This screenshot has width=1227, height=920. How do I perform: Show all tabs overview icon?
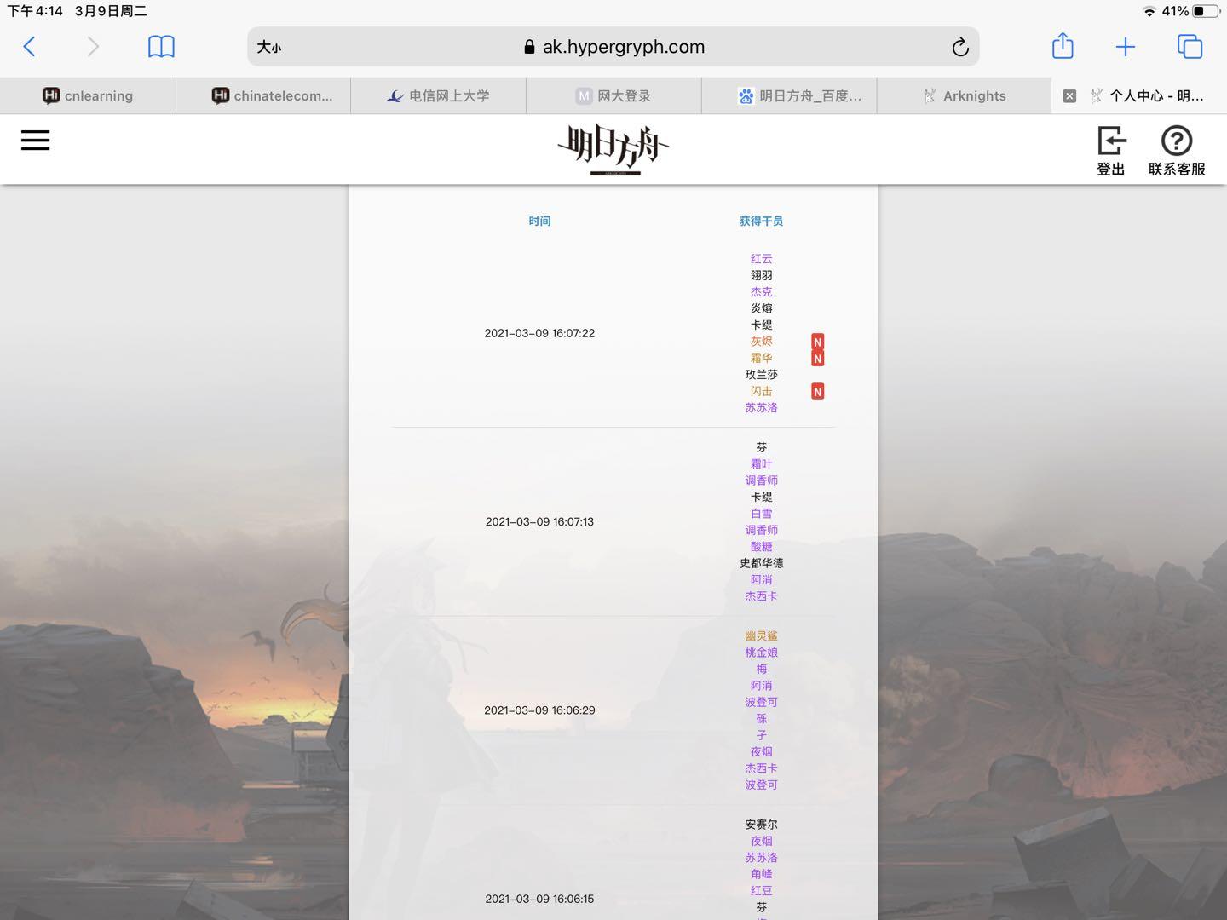tap(1190, 47)
